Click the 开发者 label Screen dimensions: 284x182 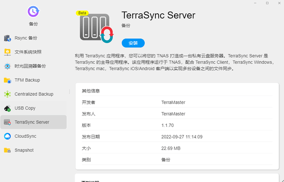pyautogui.click(x=88, y=103)
